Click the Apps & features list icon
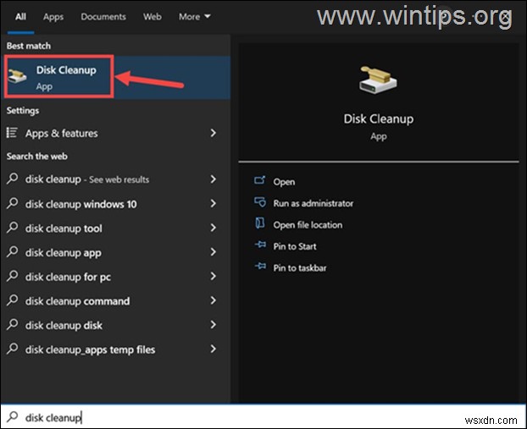Image resolution: width=527 pixels, height=429 pixels. coord(12,133)
